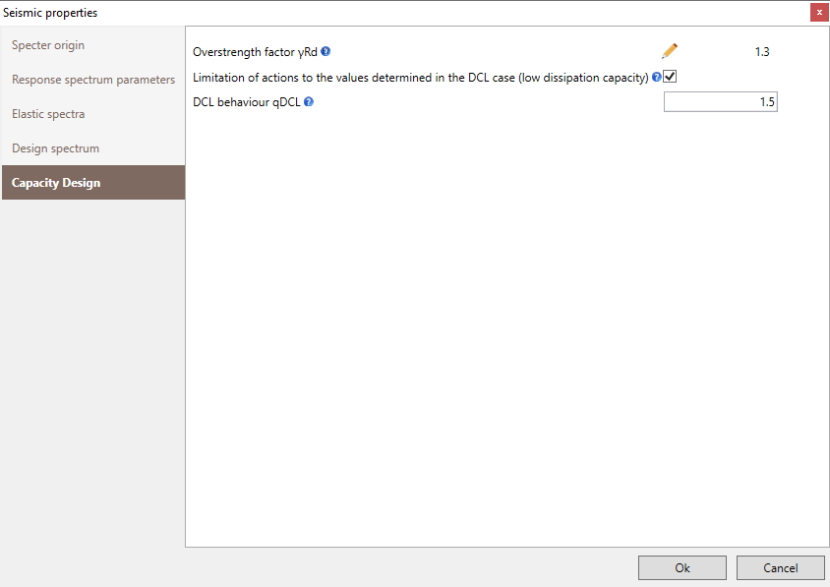
Task: Select the Design spectrum tab
Action: (93, 148)
